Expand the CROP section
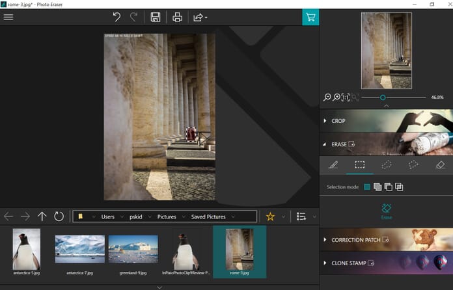The image size is (453, 290). pyautogui.click(x=325, y=121)
